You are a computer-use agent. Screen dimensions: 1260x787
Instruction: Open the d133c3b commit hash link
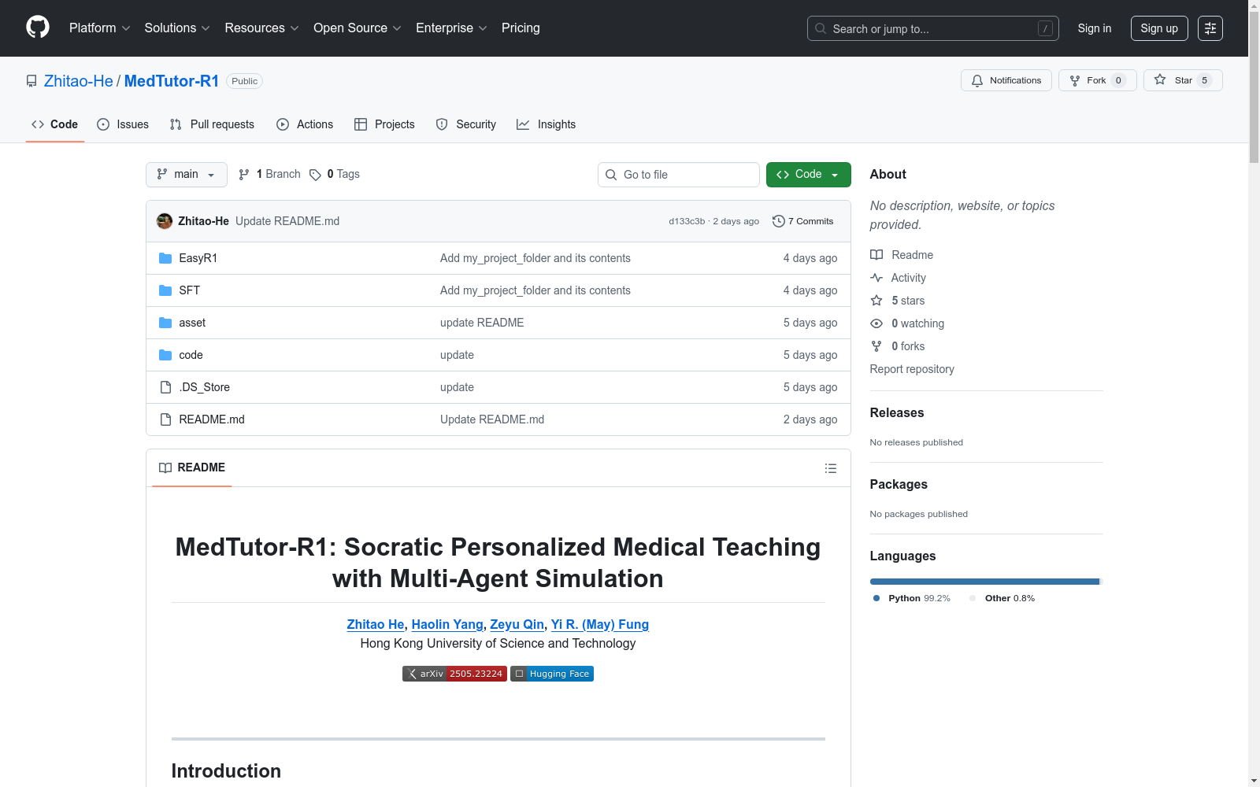[687, 221]
